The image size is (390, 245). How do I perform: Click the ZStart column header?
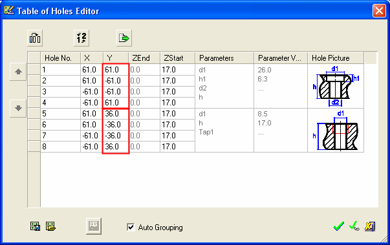(x=178, y=58)
